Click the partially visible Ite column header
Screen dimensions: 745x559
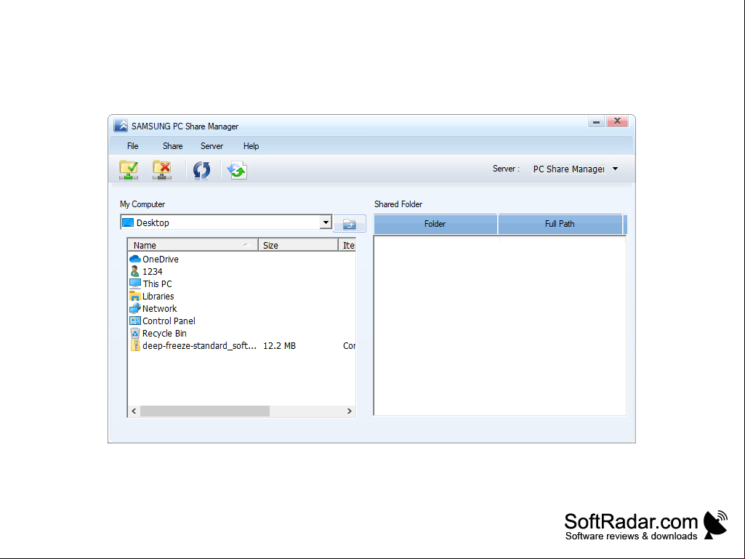tap(347, 245)
